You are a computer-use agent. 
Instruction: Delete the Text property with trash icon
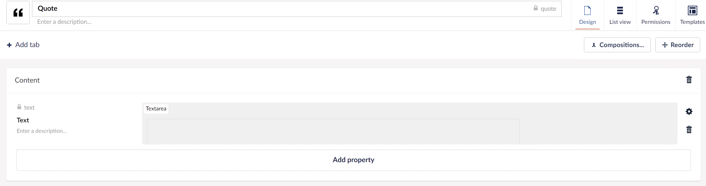tap(689, 129)
